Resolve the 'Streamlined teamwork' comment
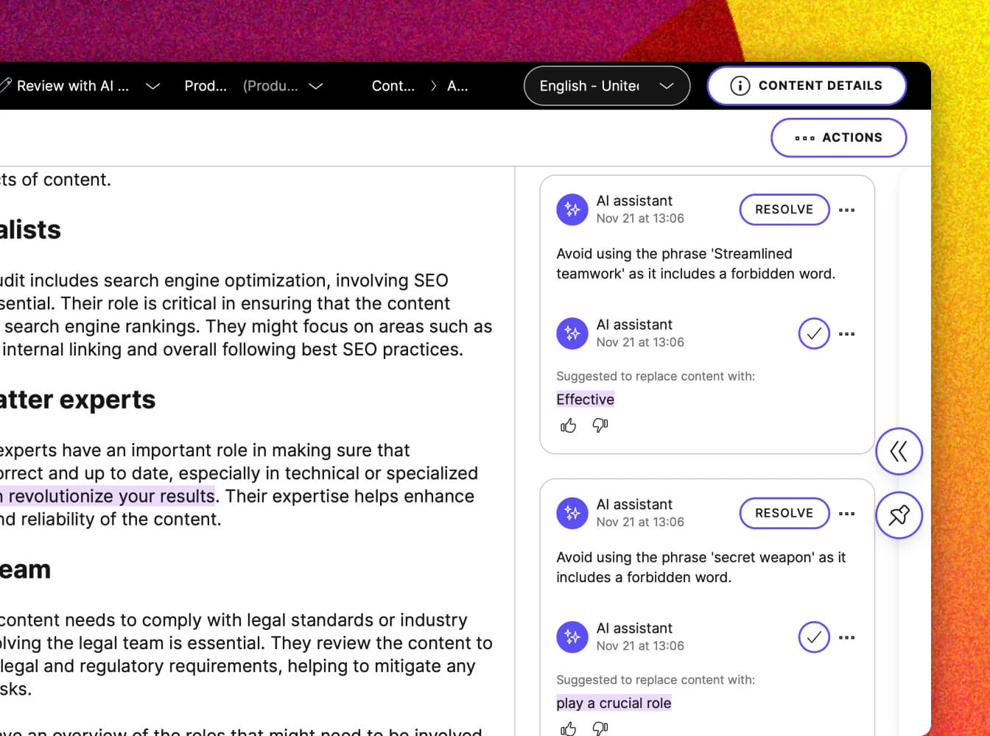This screenshot has width=990, height=736. [784, 210]
